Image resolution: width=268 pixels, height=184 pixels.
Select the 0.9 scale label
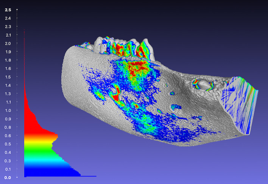(8, 119)
